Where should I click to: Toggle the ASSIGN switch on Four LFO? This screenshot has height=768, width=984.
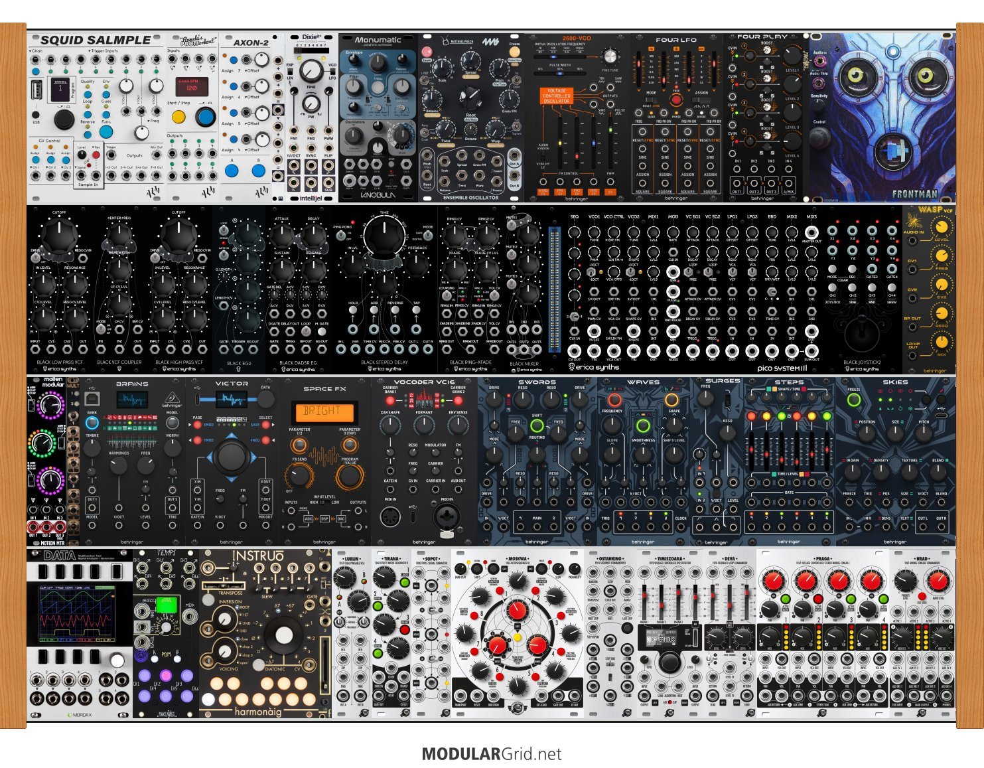tap(701, 100)
